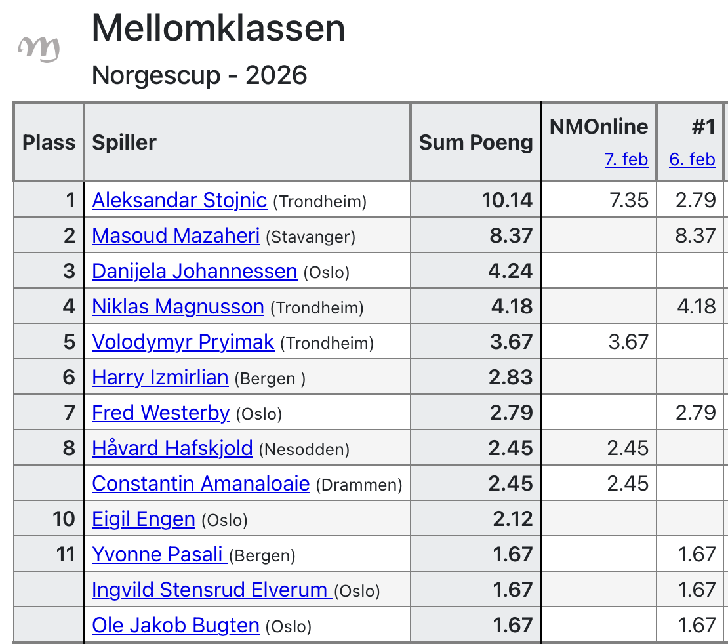Open Aleksandar Stojnic's player page
Screen dimensions: 728x644
pyautogui.click(x=179, y=200)
